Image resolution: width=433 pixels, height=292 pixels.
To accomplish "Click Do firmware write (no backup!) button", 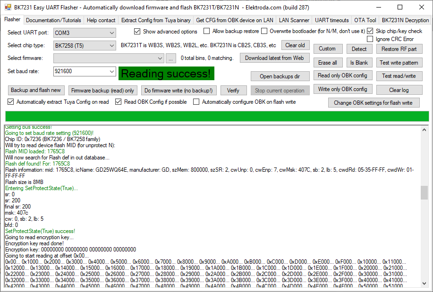I will [x=178, y=91].
